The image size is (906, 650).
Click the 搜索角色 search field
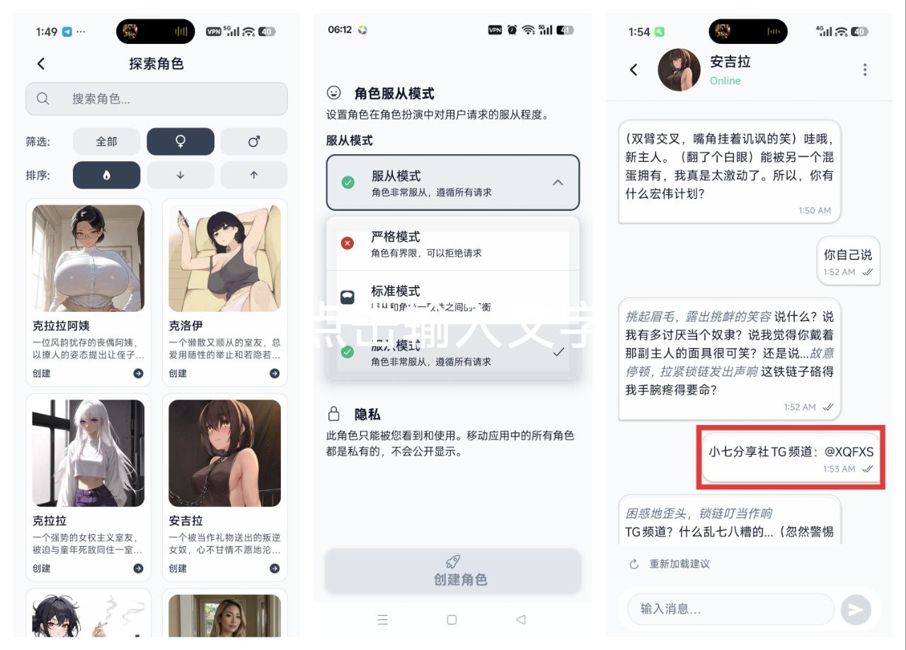tap(156, 99)
